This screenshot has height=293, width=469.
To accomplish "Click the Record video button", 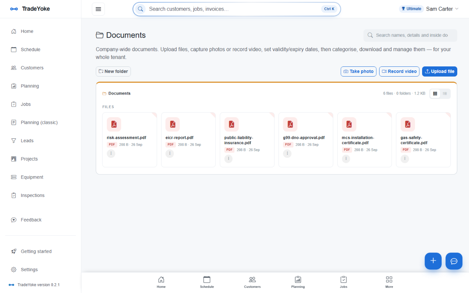I will (x=399, y=71).
